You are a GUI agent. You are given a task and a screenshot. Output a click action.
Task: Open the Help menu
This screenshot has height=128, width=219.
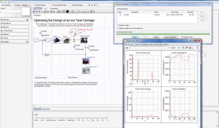click(x=14, y=2)
